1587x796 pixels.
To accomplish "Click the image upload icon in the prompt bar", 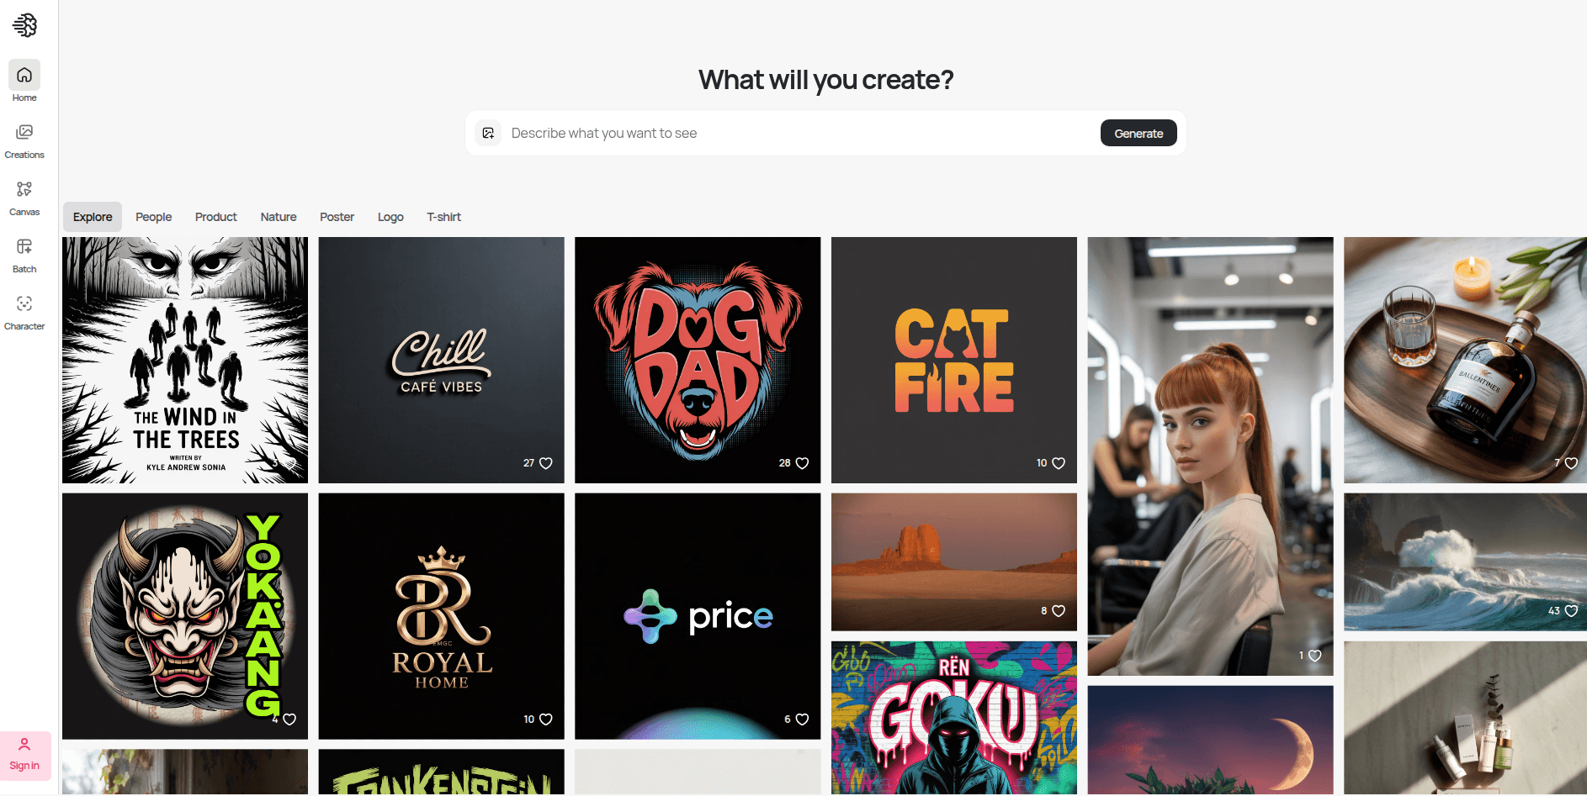I will [x=488, y=133].
